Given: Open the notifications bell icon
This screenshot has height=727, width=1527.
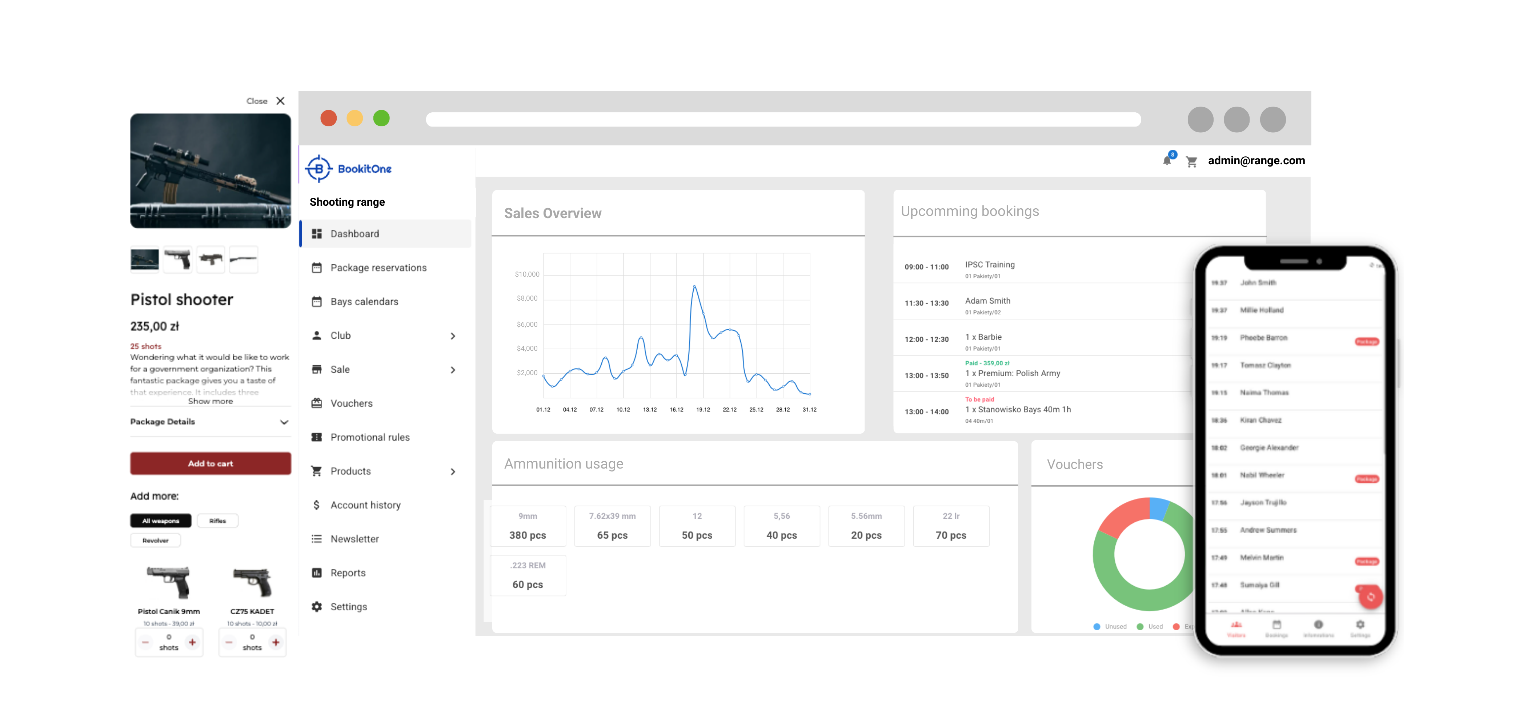Looking at the screenshot, I should [1167, 161].
